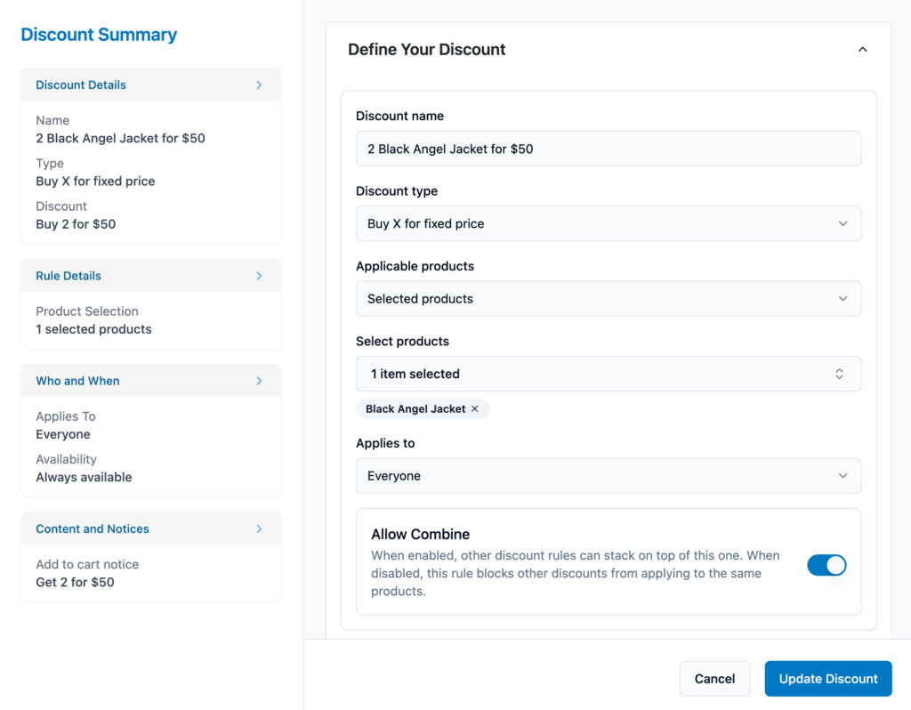Open the Applies to dropdown
This screenshot has width=911, height=710.
[x=609, y=476]
